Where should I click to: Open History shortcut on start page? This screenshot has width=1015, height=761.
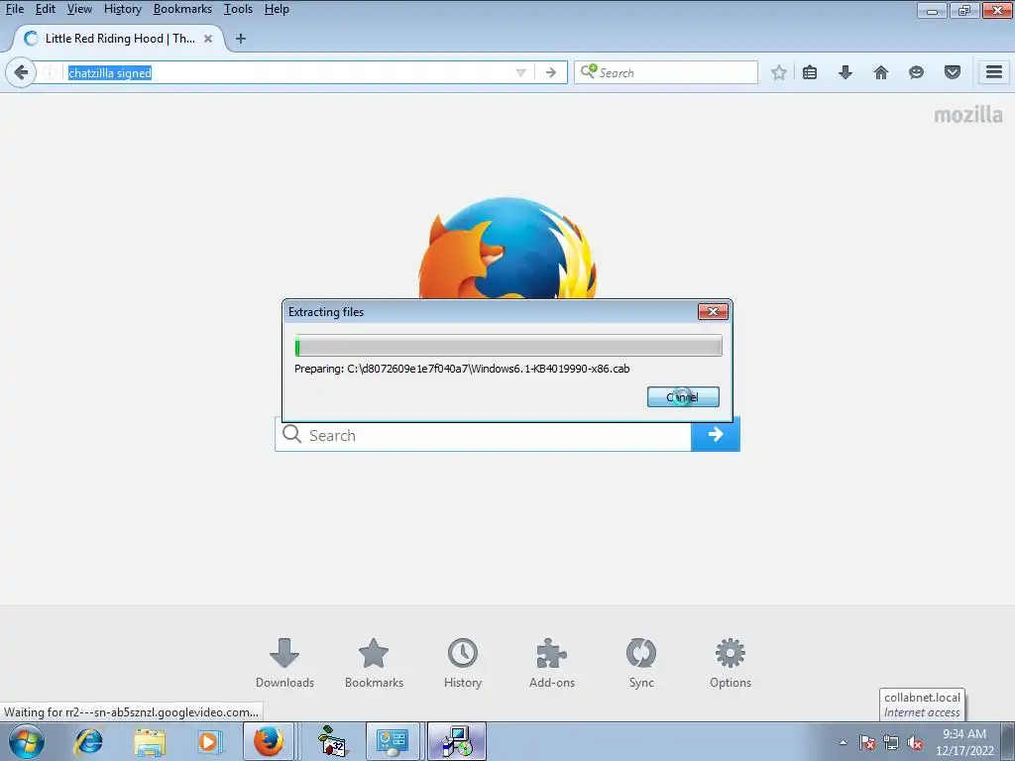463,663
